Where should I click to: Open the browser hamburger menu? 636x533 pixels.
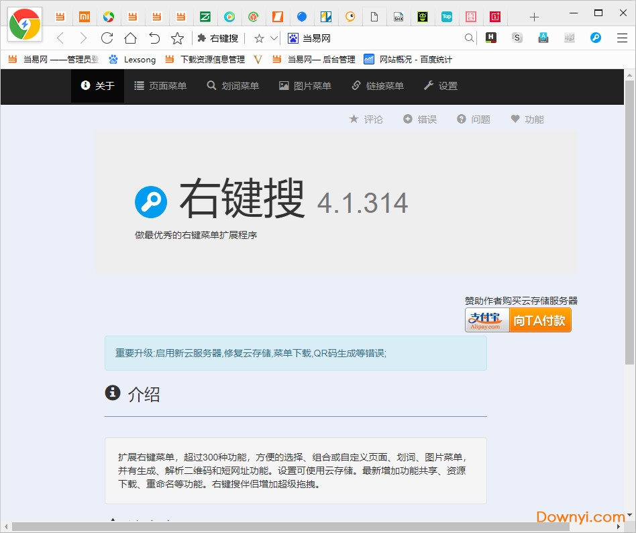(x=622, y=38)
